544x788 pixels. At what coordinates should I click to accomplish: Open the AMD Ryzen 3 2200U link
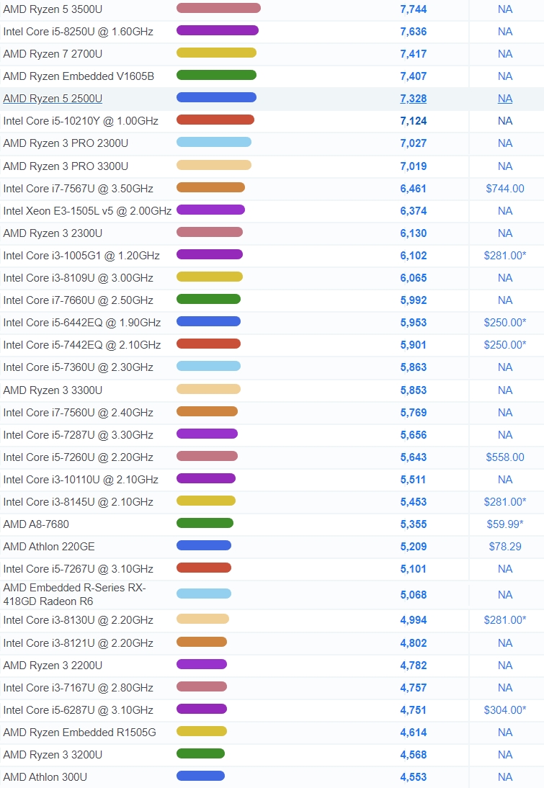[x=53, y=666]
